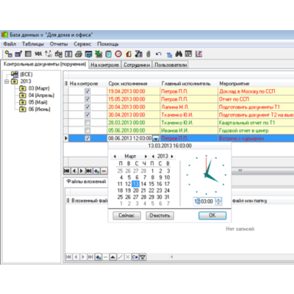
Task: Check control box for 05.06.2013 row
Action: pos(87,130)
